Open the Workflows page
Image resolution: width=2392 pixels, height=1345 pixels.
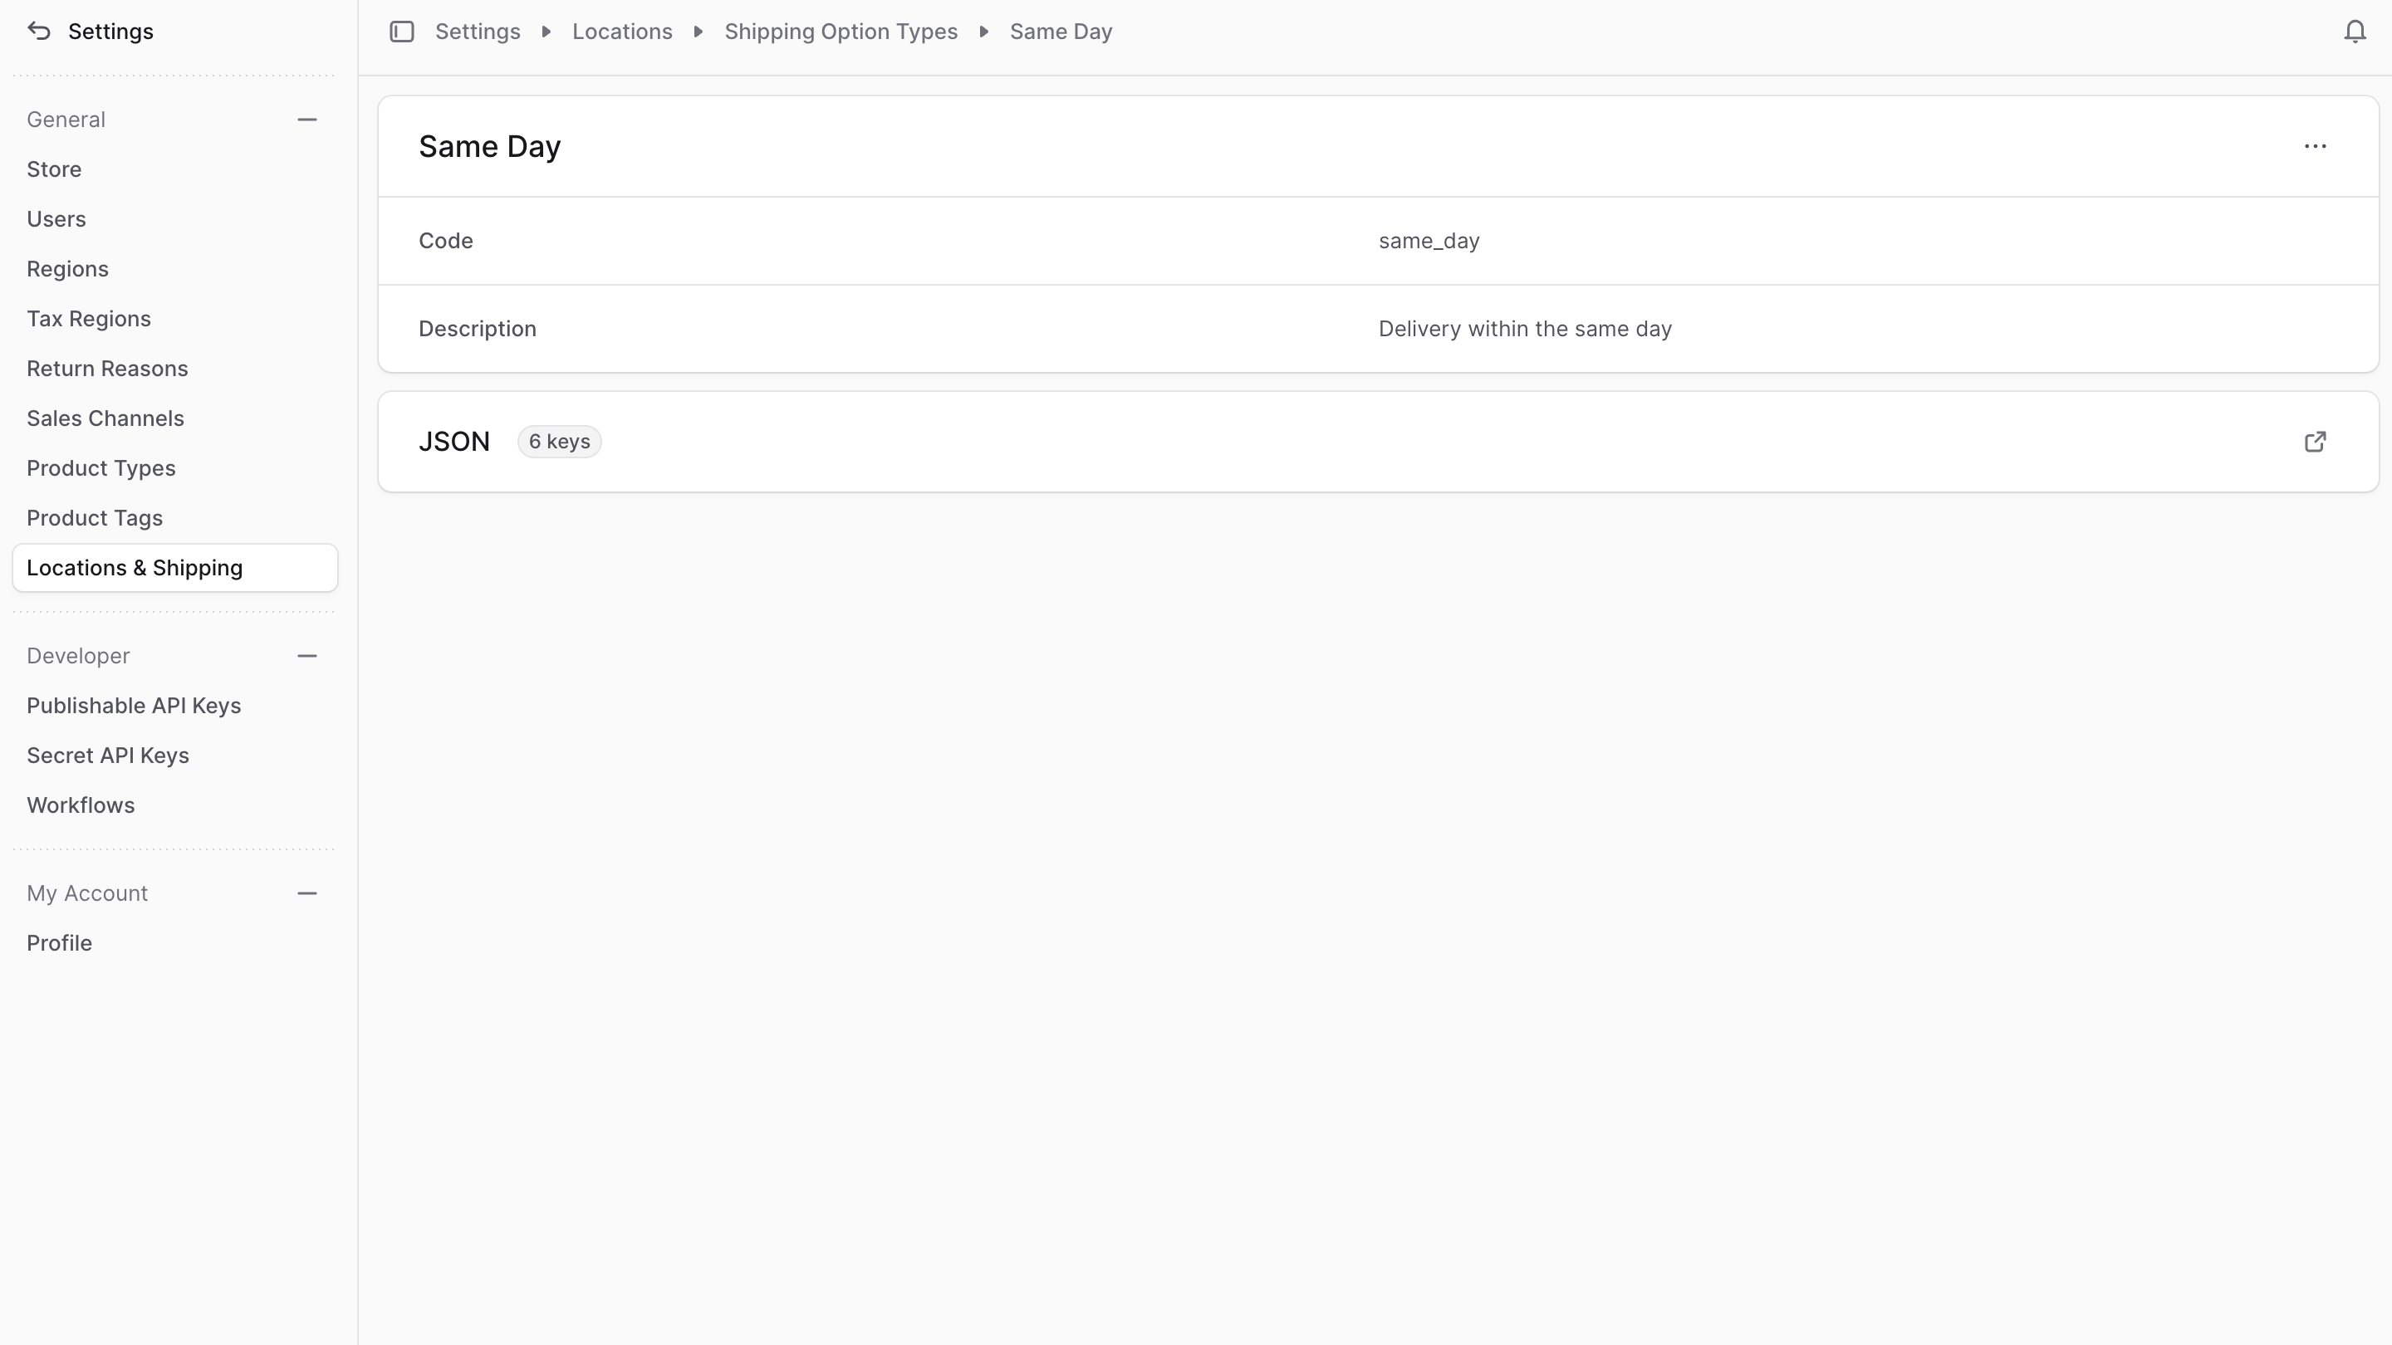coord(80,805)
